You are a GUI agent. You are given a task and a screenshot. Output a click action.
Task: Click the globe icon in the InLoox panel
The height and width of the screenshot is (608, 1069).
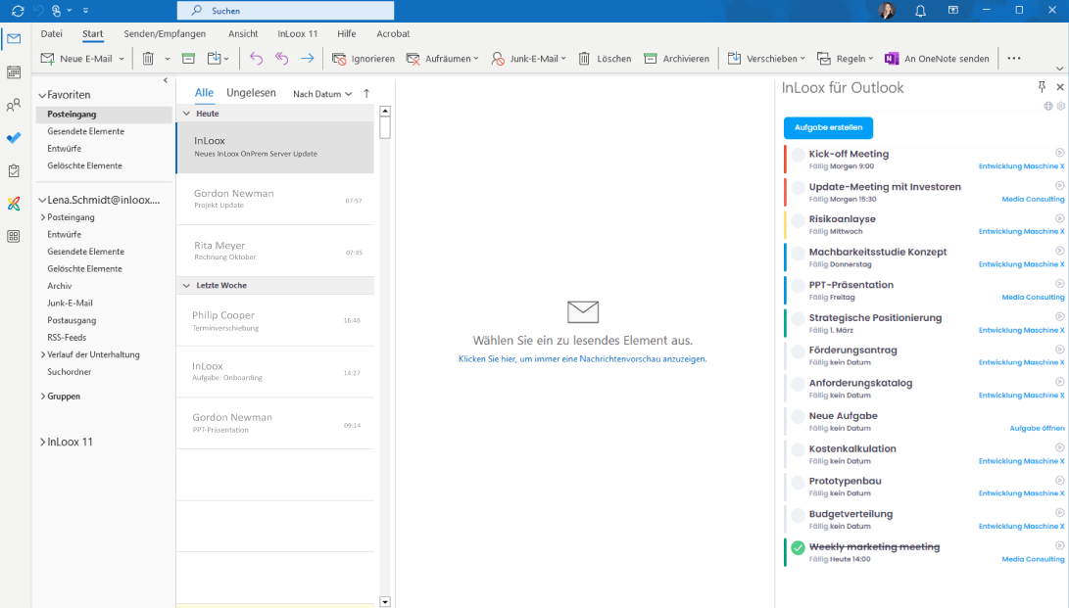tap(1048, 106)
